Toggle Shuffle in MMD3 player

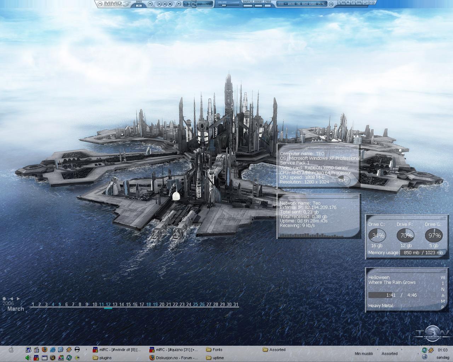tap(248, 6)
